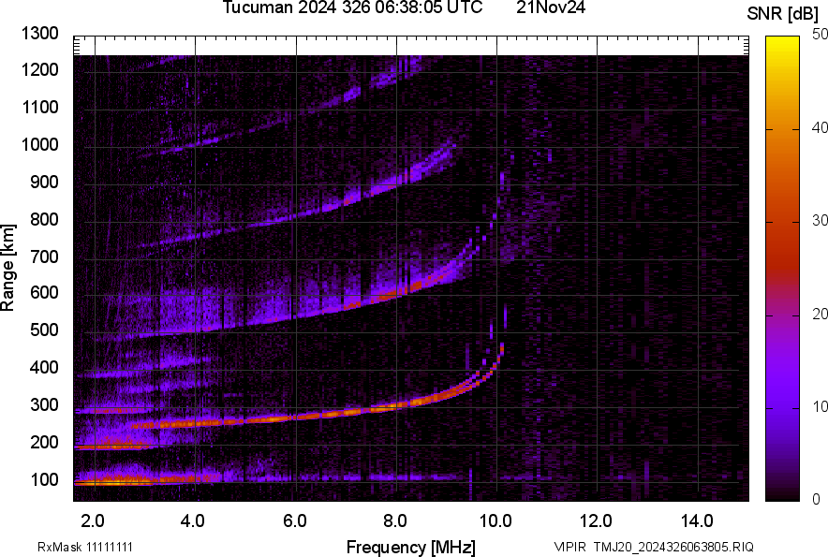Click the colorbar tick value 40
The image size is (828, 557).
point(821,127)
